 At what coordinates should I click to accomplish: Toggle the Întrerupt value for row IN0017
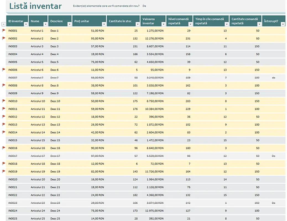tap(273, 156)
